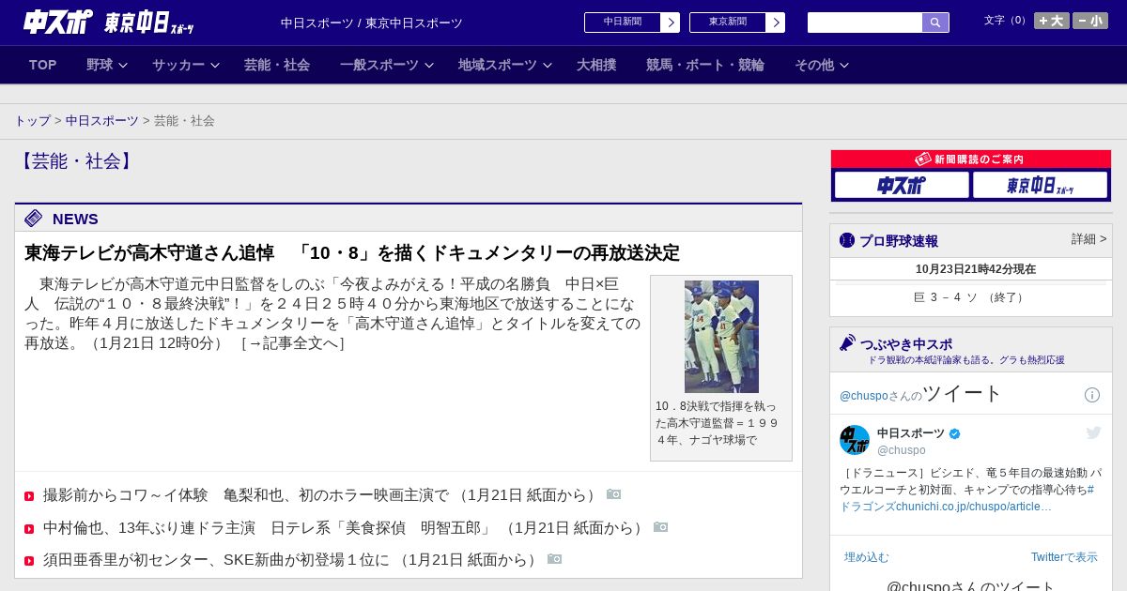The width and height of the screenshot is (1127, 591).
Task: Open the 詳細 > link
Action: point(1089,239)
